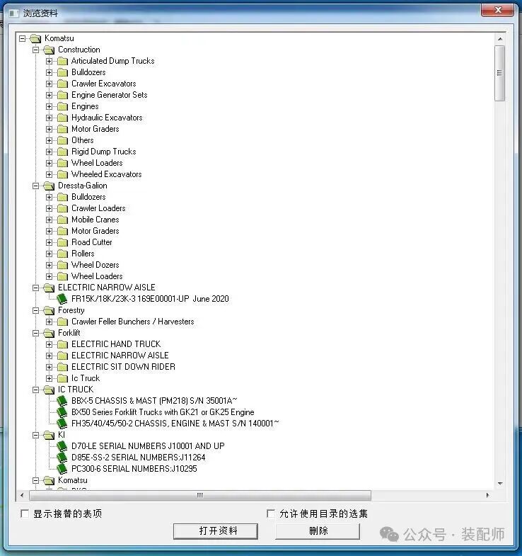The image size is (522, 556).
Task: Click the book icon for PC300-6 SERIAL NUMBERS
Action: [62, 469]
